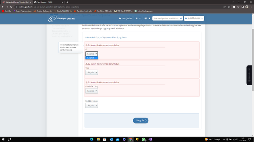Toggle Chrome side panel
Image resolution: width=254 pixels, height=142 pixels.
coord(242,7)
